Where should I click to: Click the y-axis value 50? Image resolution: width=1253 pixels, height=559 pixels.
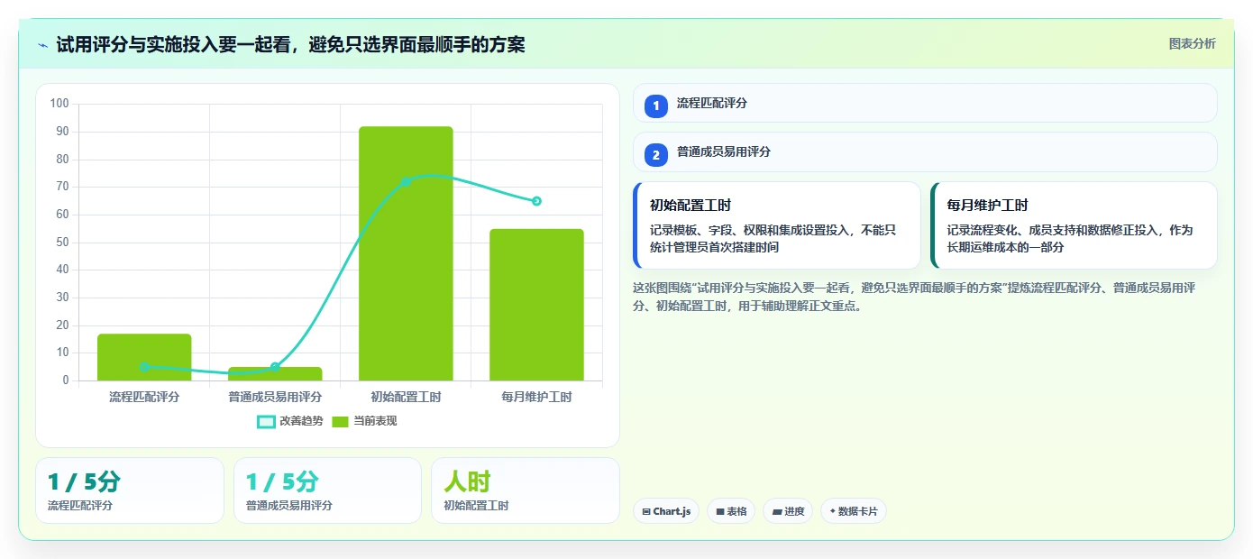click(x=62, y=243)
